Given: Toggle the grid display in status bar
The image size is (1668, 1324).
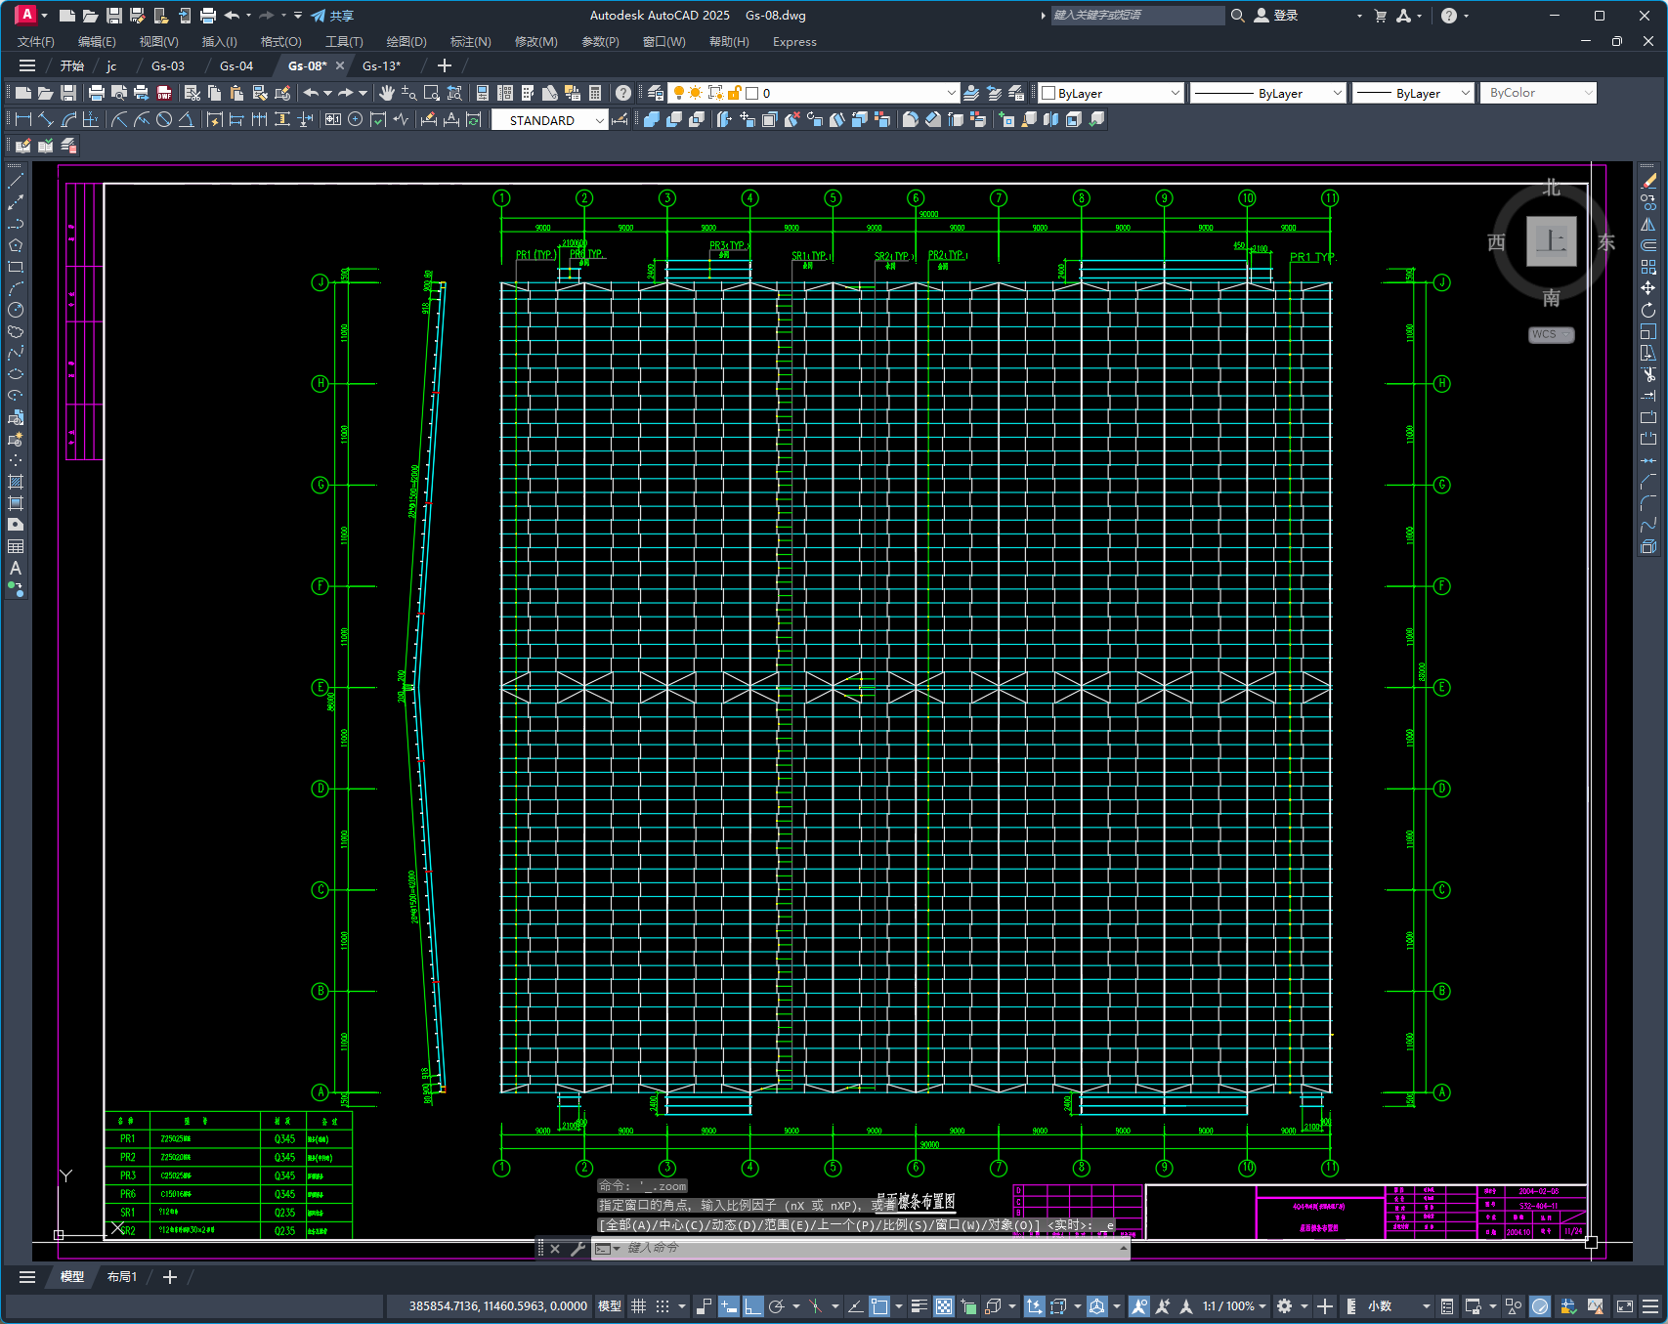Looking at the screenshot, I should [x=639, y=1306].
